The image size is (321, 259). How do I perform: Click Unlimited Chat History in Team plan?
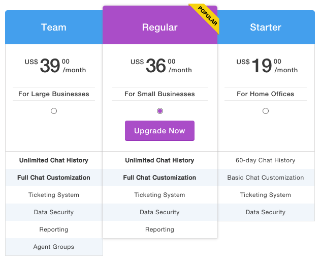point(54,160)
